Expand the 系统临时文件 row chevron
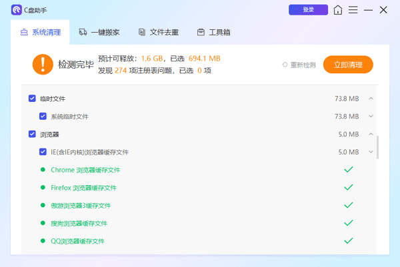This screenshot has height=267, width=400. click(x=371, y=117)
